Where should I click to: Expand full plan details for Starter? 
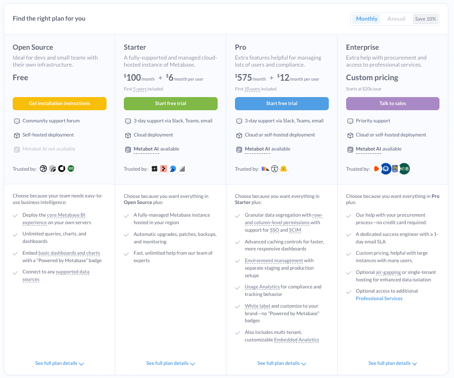171,363
